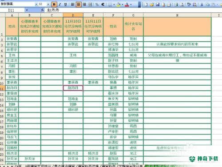222x167 pixels.
Task: Apply Percent Style format icon
Action: click(x=97, y=4)
